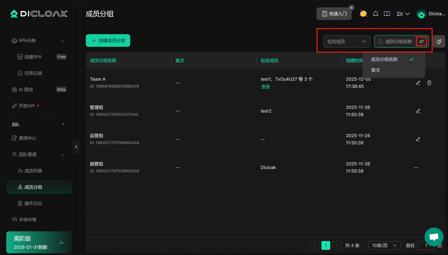Click the 创建成员分组 button
The height and width of the screenshot is (255, 448).
click(108, 41)
